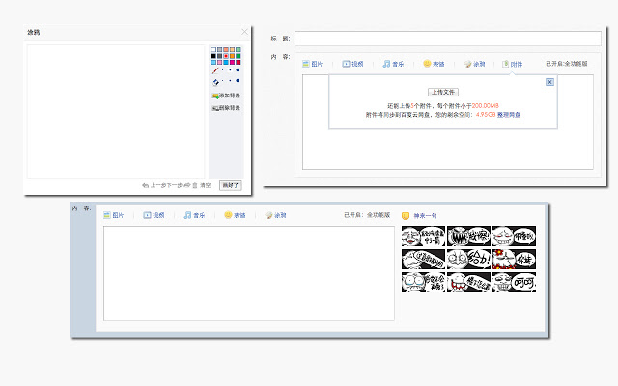The height and width of the screenshot is (386, 618).
Task: Click 添加背景 to add a doodle background
Action: [x=226, y=96]
